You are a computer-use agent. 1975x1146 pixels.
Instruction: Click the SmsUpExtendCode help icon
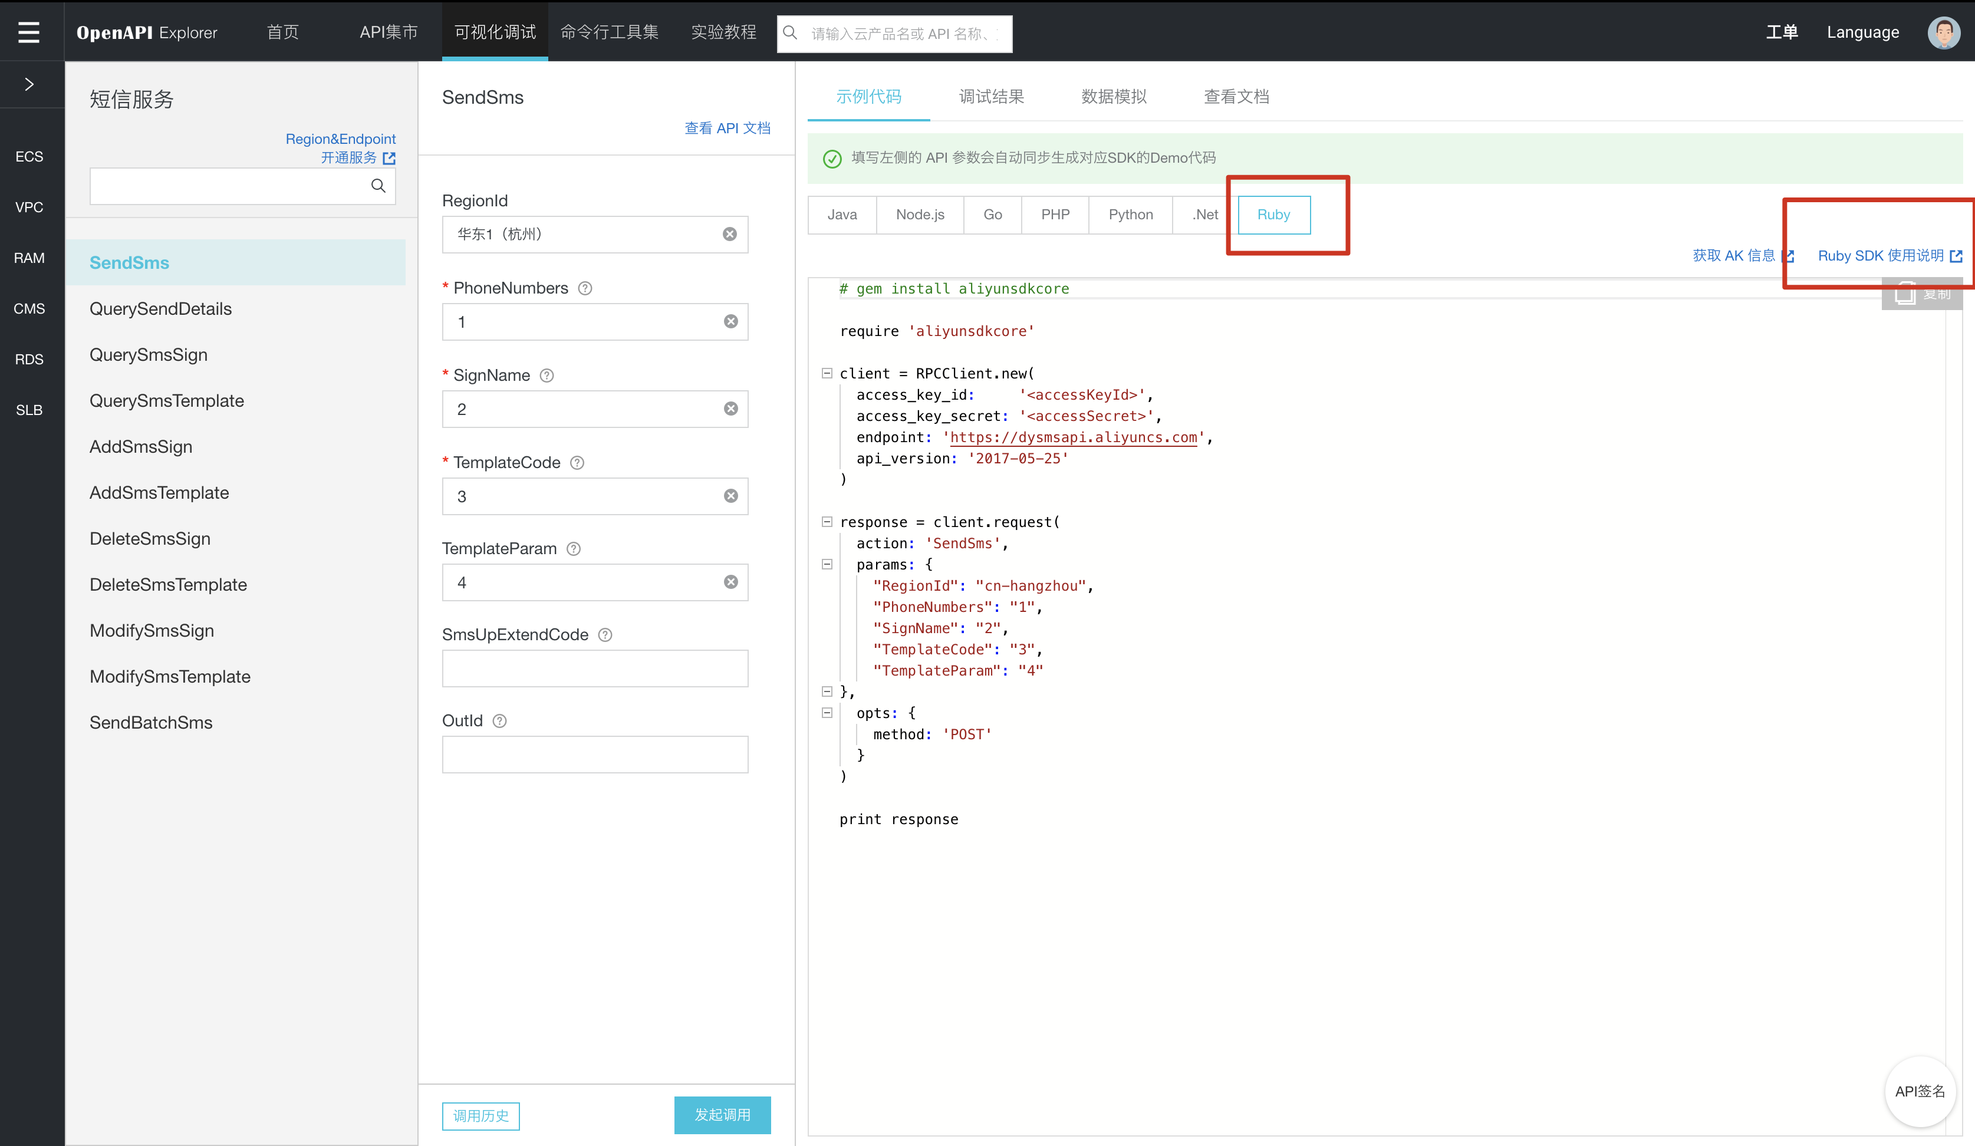[605, 635]
